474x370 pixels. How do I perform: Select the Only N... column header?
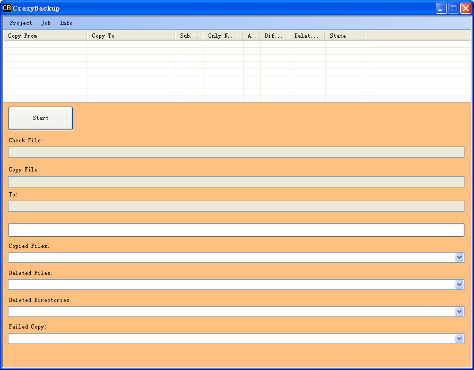coord(223,36)
